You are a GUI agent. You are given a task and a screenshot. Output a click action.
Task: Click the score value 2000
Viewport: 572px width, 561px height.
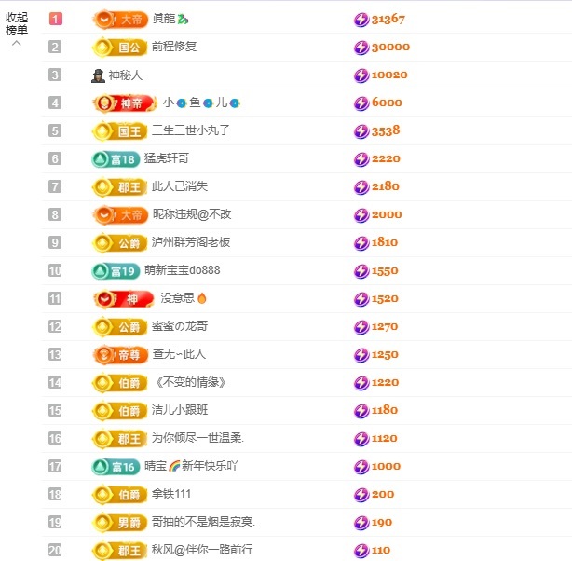pos(387,215)
